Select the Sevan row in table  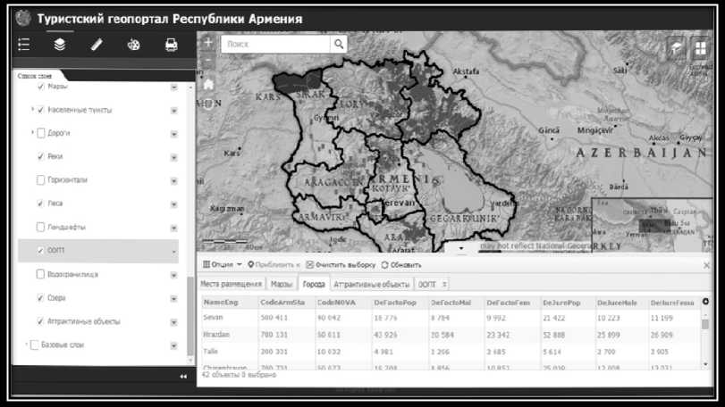[x=451, y=318]
